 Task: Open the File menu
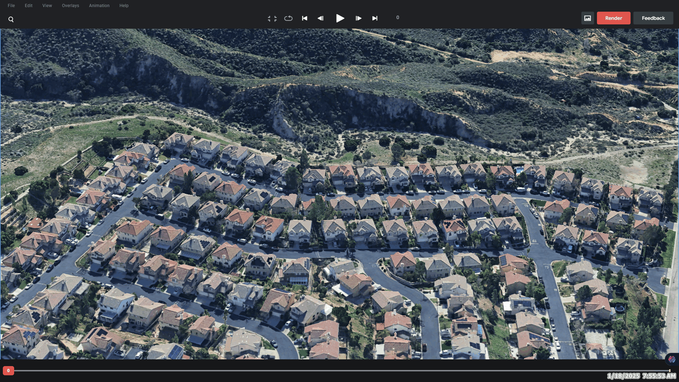[11, 5]
